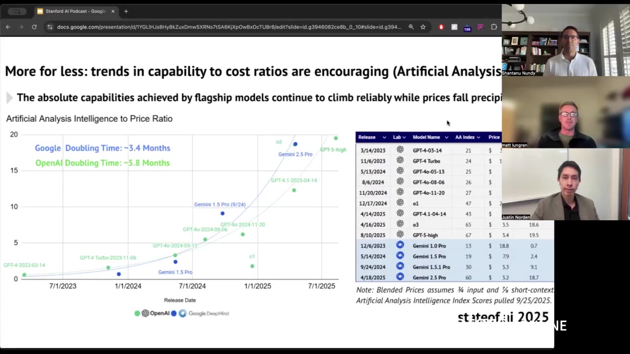Expand the Release column filter dropdown
The image size is (630, 354).
tap(384, 138)
